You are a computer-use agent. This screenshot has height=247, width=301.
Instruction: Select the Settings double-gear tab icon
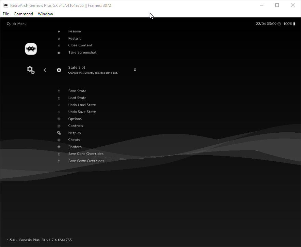(x=31, y=70)
